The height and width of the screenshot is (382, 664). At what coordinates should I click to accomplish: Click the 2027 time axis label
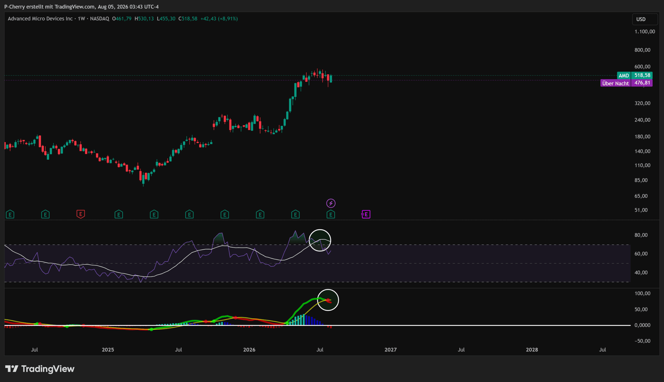(390, 350)
